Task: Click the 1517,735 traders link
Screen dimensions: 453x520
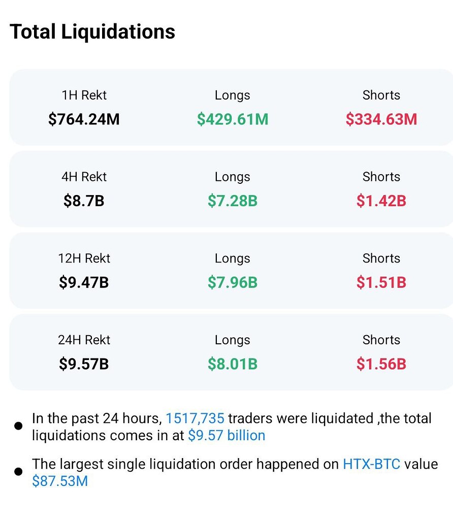Action: point(195,419)
